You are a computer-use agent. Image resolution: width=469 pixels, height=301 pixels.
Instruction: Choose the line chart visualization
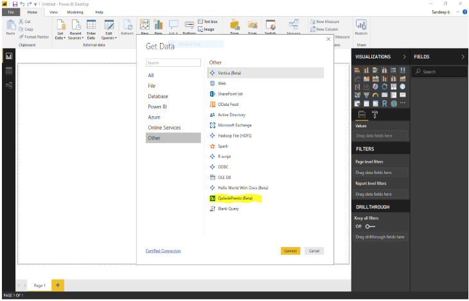click(x=357, y=78)
